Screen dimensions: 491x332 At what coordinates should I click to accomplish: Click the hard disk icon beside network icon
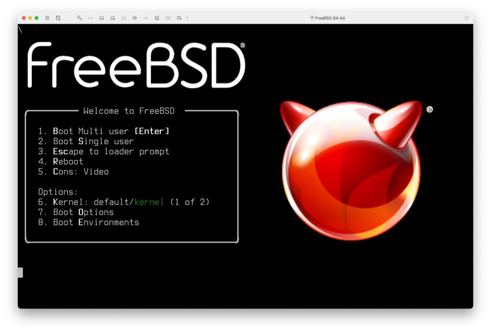tap(102, 18)
